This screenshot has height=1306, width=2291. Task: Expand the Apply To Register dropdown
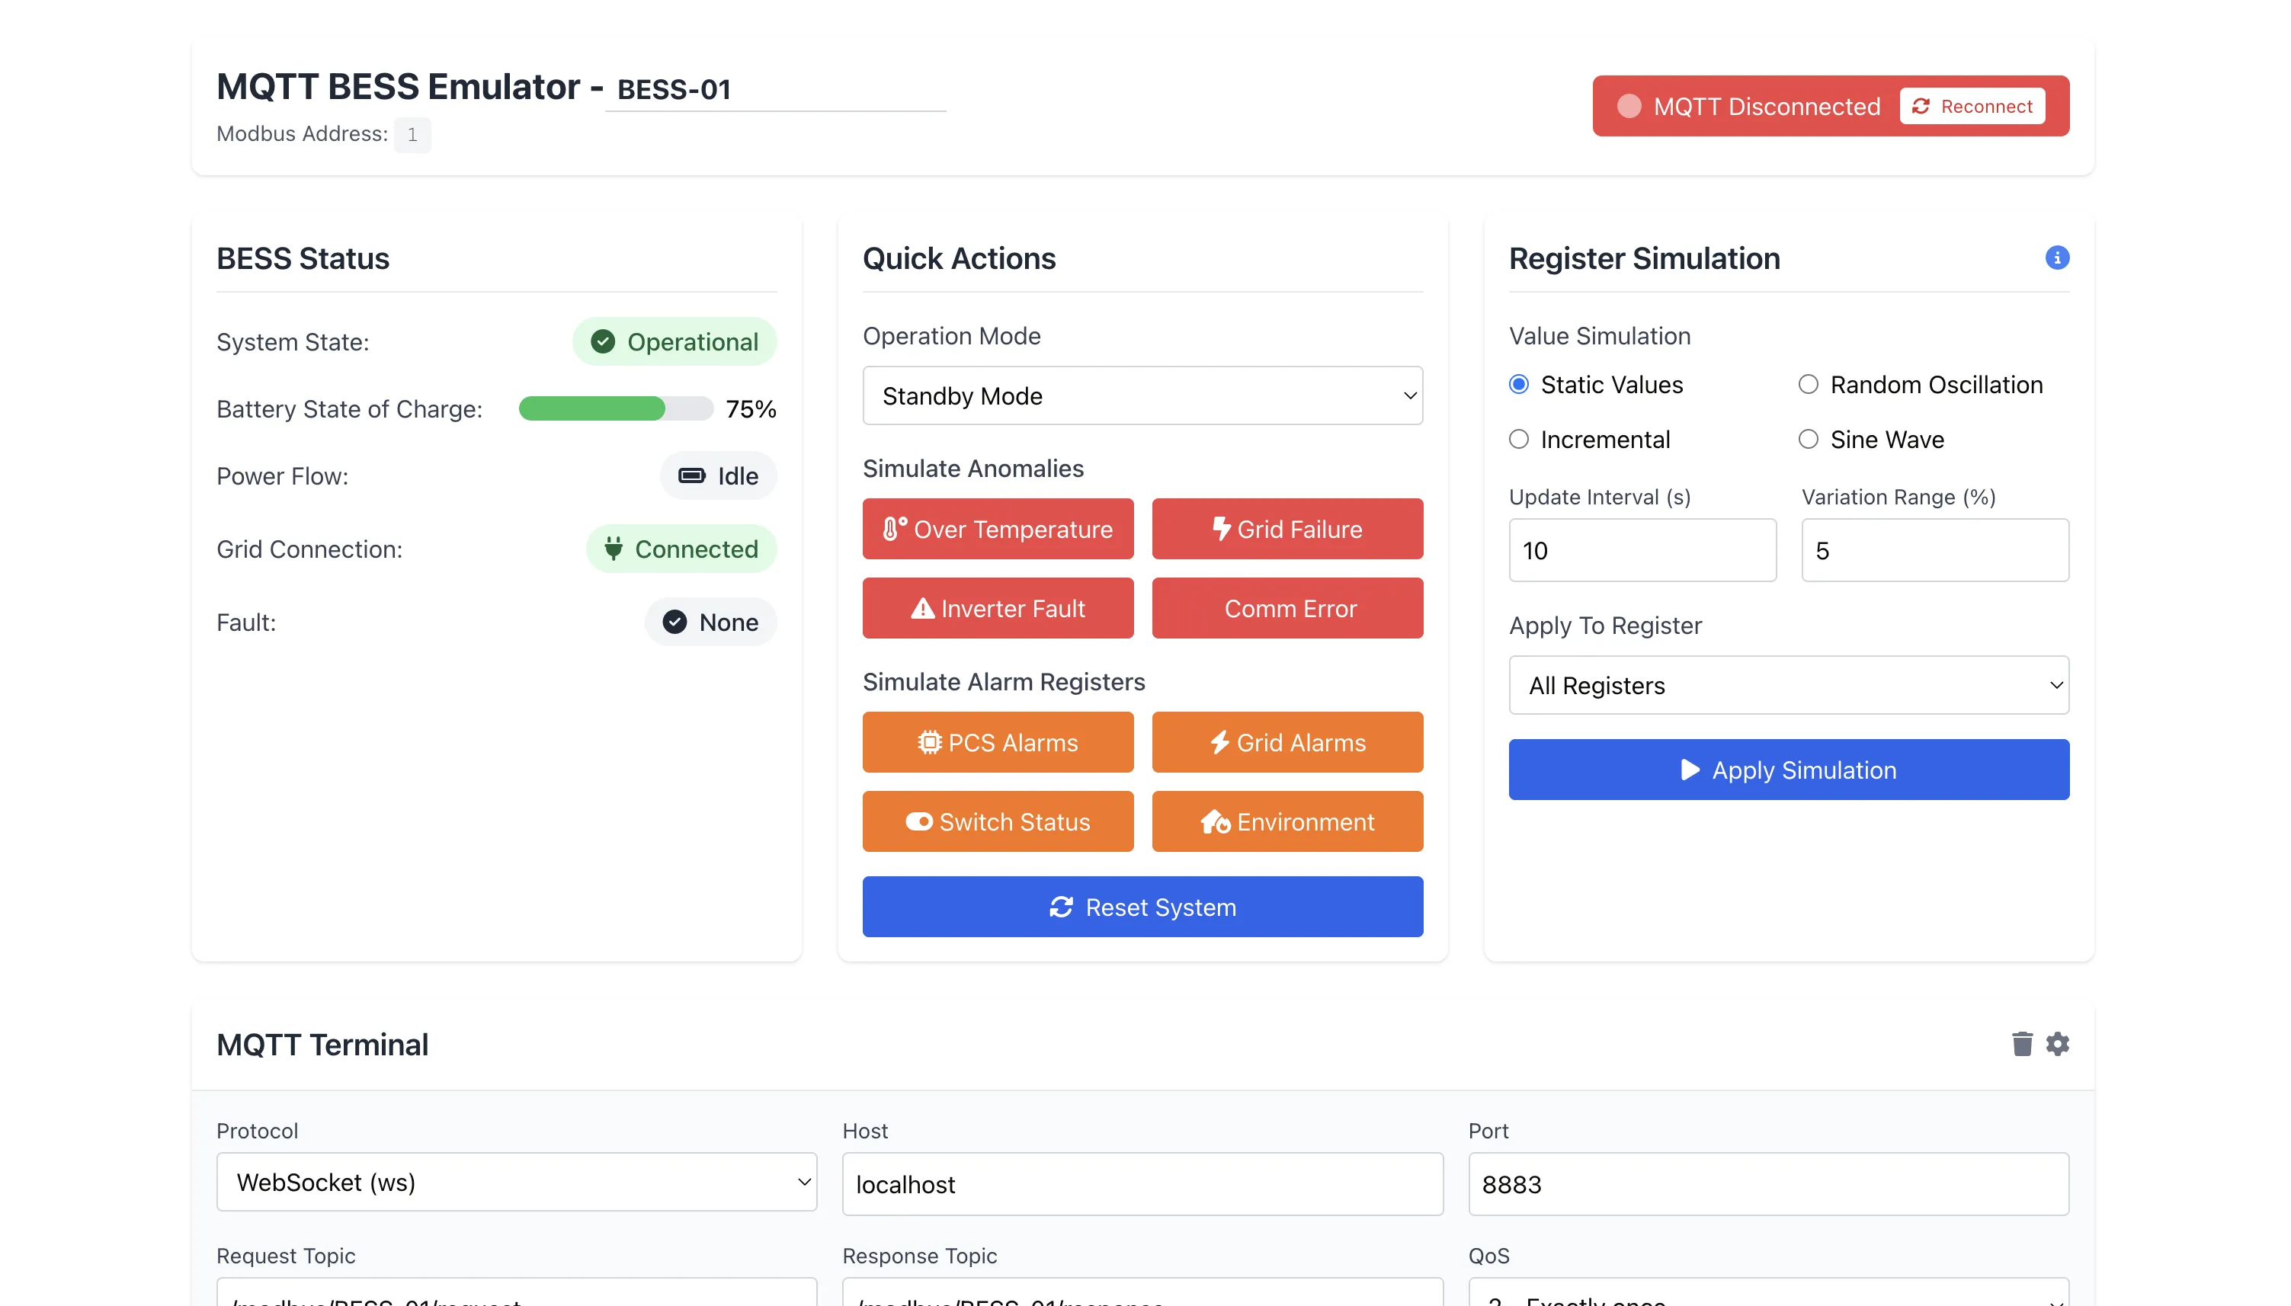pos(1788,684)
